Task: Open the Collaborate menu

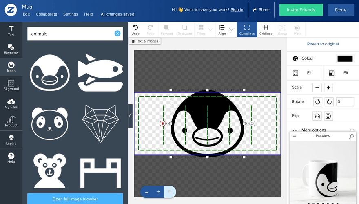Action: pyautogui.click(x=47, y=14)
